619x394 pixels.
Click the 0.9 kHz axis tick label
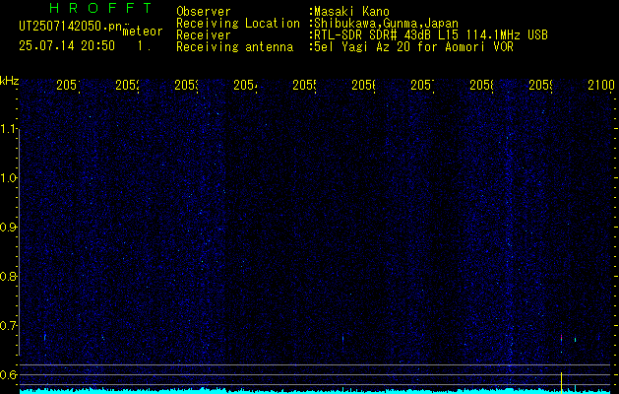tap(8, 227)
